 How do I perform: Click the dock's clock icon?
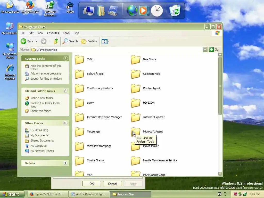157,11
